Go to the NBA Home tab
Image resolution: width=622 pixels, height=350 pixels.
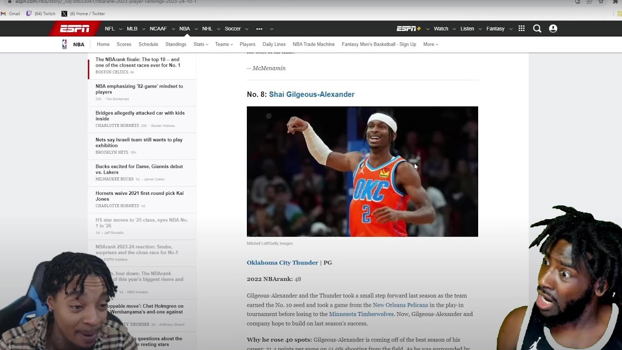103,44
